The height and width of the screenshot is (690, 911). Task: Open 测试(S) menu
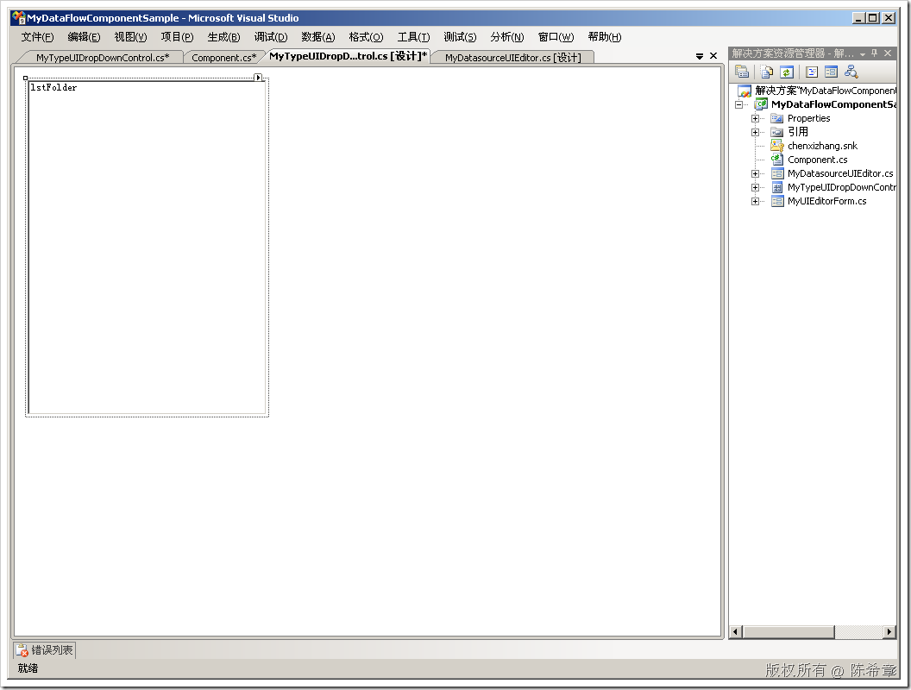pos(460,37)
